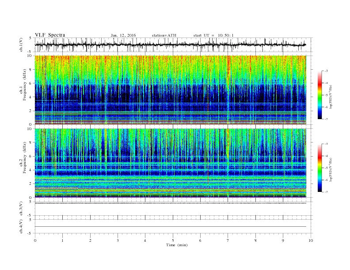Click the "ch.1(V)" axis label

pyautogui.click(x=21, y=45)
